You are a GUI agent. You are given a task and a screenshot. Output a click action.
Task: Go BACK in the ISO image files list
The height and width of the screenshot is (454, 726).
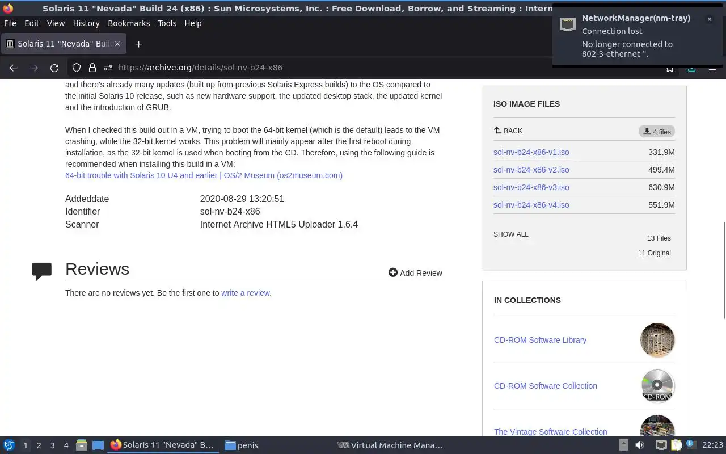point(508,131)
